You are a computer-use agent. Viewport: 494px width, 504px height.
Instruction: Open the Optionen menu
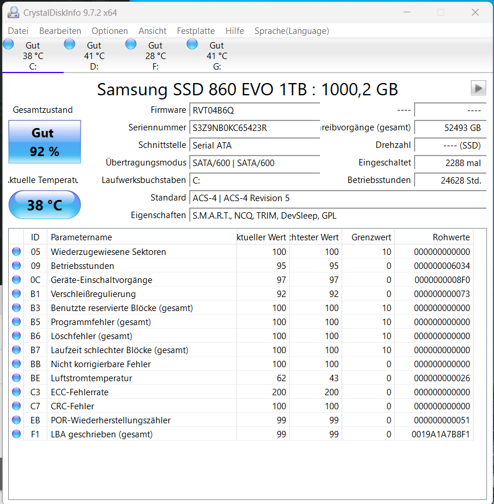coord(109,31)
